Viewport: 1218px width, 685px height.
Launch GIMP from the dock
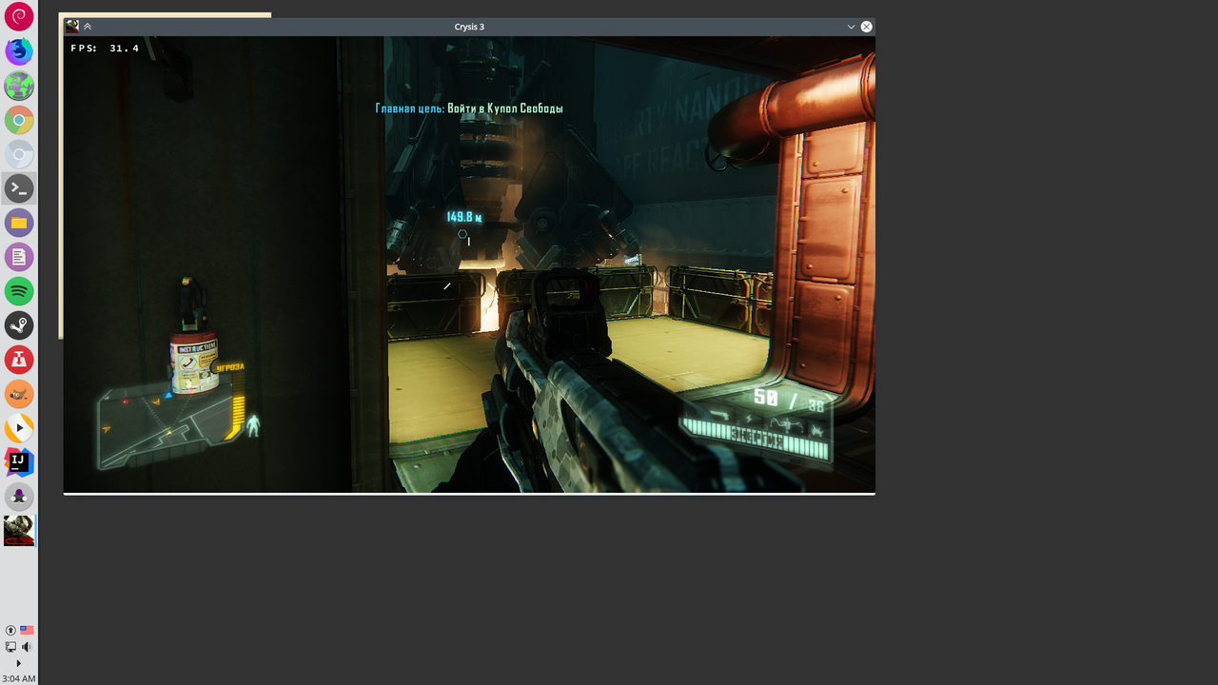point(19,394)
